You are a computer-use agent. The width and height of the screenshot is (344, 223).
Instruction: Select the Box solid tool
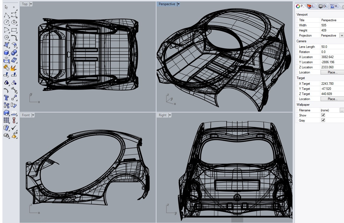pyautogui.click(x=6, y=53)
